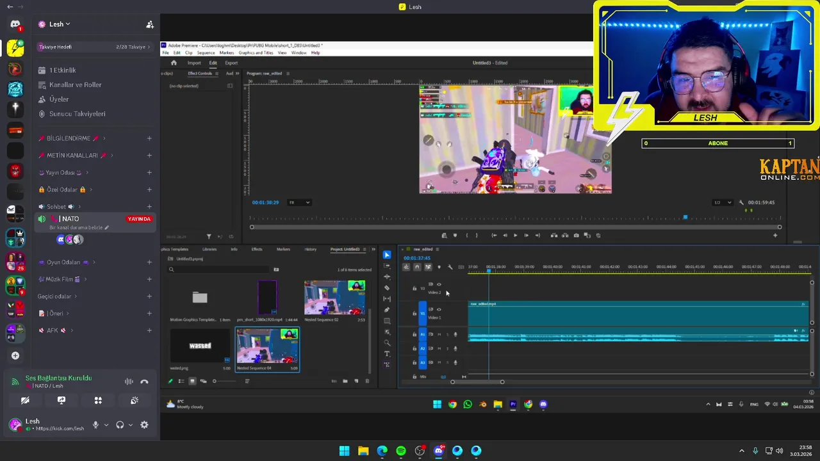Mute microphone in Discord
The height and width of the screenshot is (461, 820).
click(x=95, y=425)
